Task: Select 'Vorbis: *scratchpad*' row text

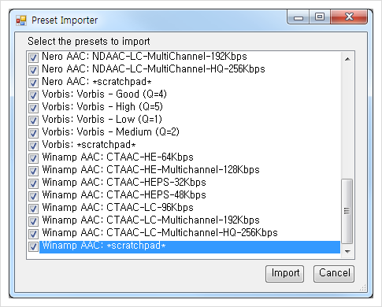Action: (x=89, y=145)
